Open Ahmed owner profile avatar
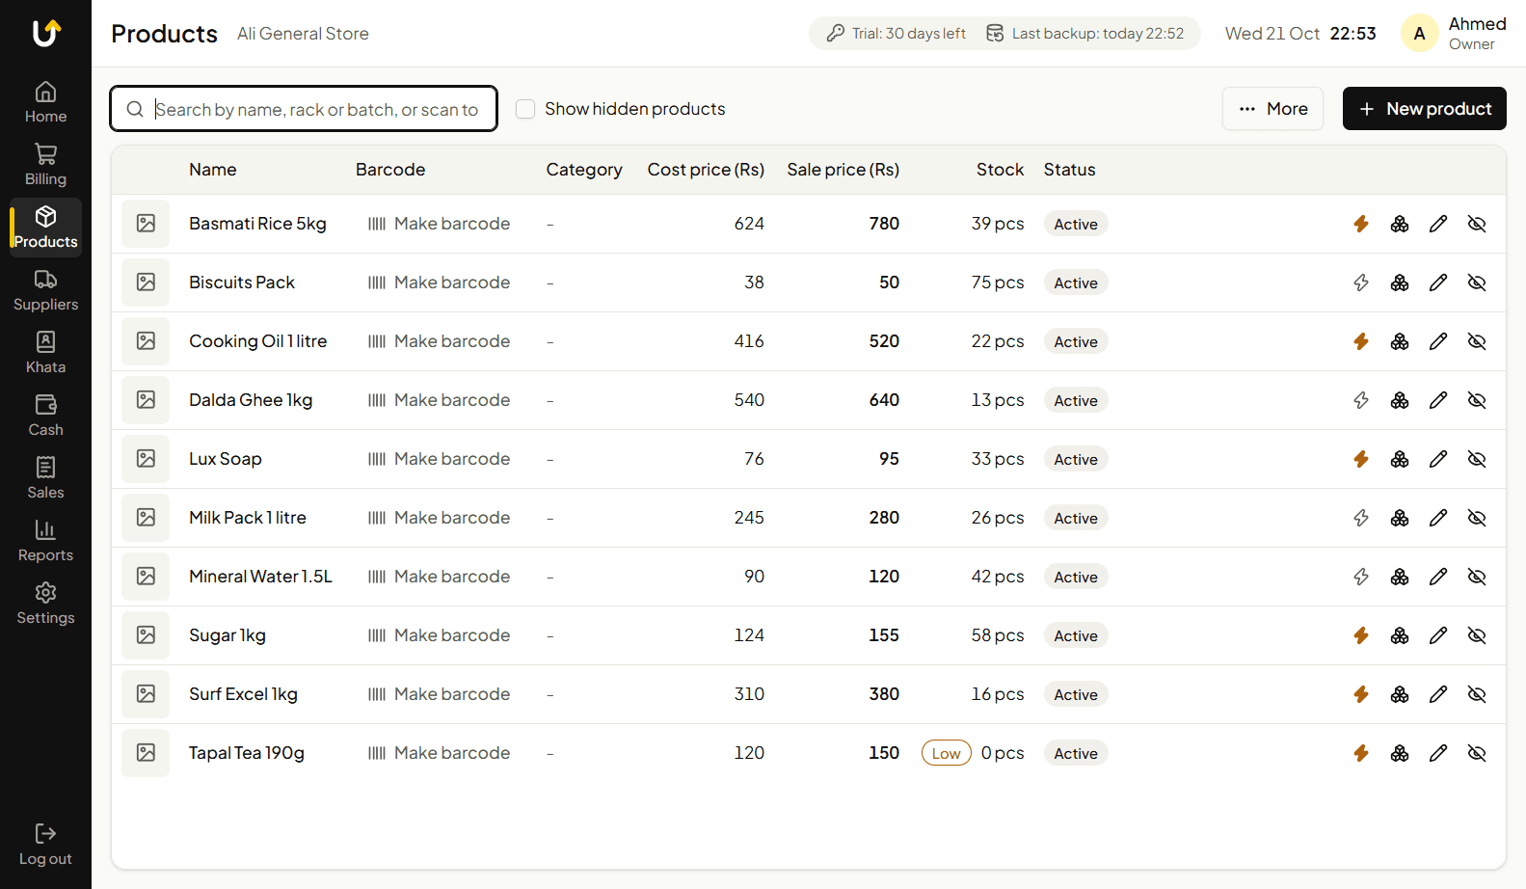1526x889 pixels. point(1419,34)
